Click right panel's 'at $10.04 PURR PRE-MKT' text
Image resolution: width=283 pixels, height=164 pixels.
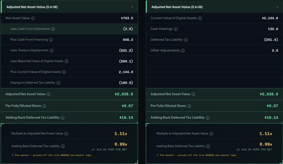tap(255, 149)
